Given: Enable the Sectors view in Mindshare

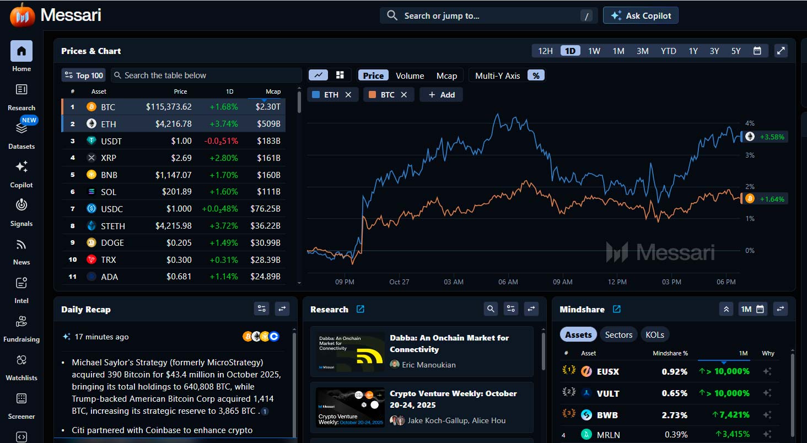Looking at the screenshot, I should pyautogui.click(x=618, y=334).
